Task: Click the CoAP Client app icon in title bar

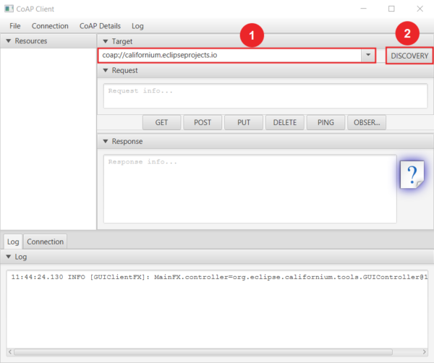Action: pos(9,9)
